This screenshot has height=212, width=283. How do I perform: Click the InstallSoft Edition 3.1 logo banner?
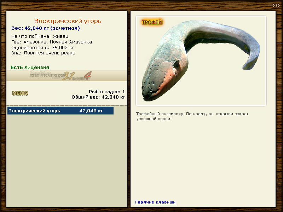(x=61, y=76)
